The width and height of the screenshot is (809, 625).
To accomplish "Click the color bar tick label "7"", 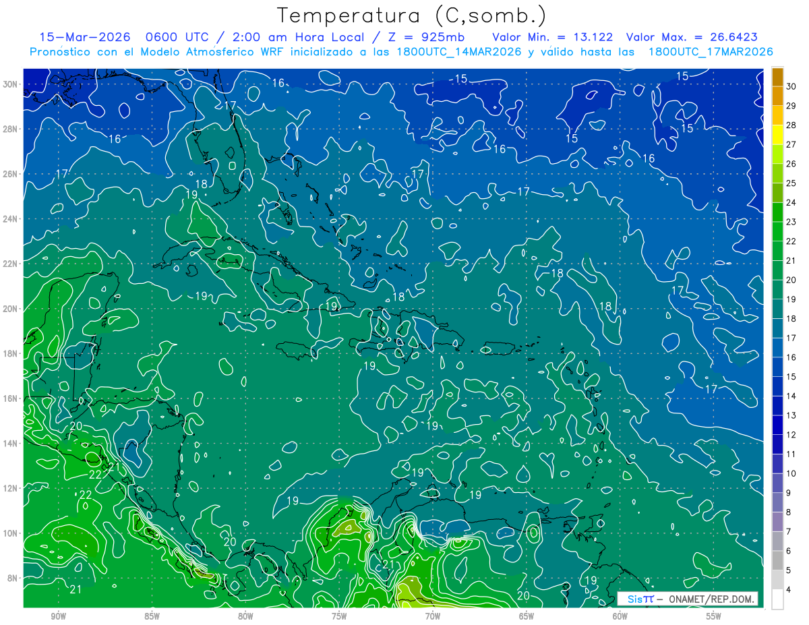I will 789,531.
